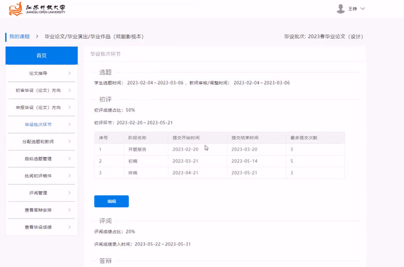The image size is (404, 267).
Task: Click the 终稿 stage row
Action: [219, 172]
